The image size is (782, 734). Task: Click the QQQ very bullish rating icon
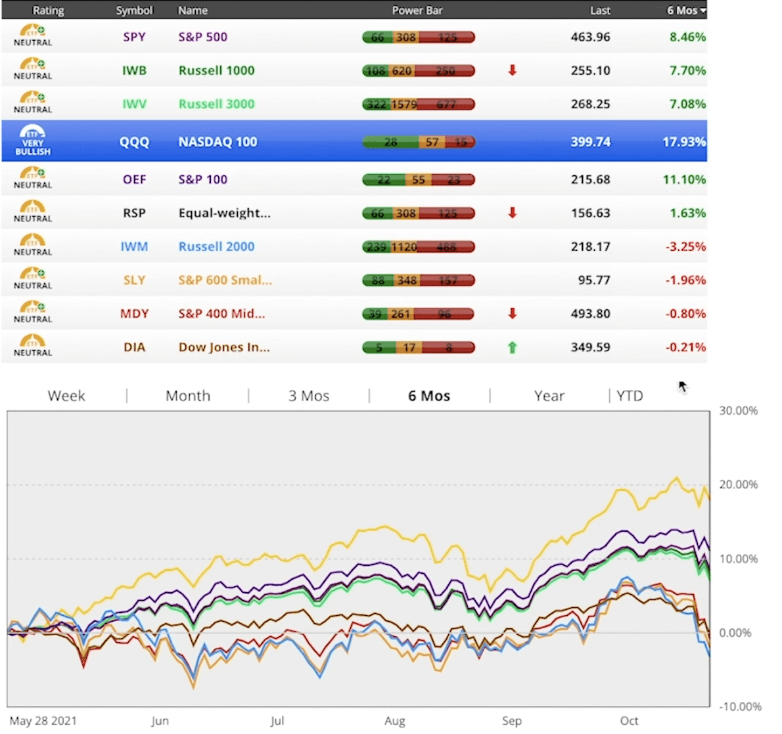pos(32,140)
